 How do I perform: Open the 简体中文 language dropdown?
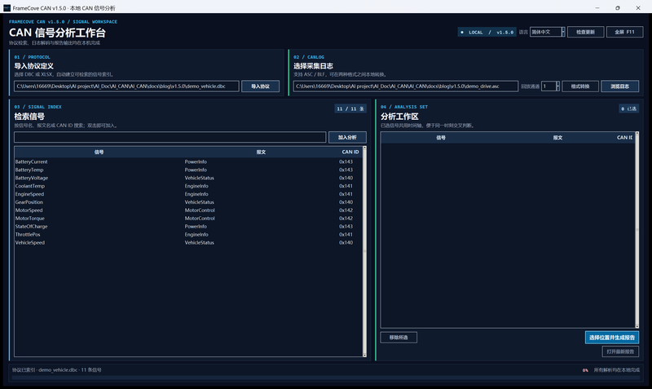pos(547,32)
